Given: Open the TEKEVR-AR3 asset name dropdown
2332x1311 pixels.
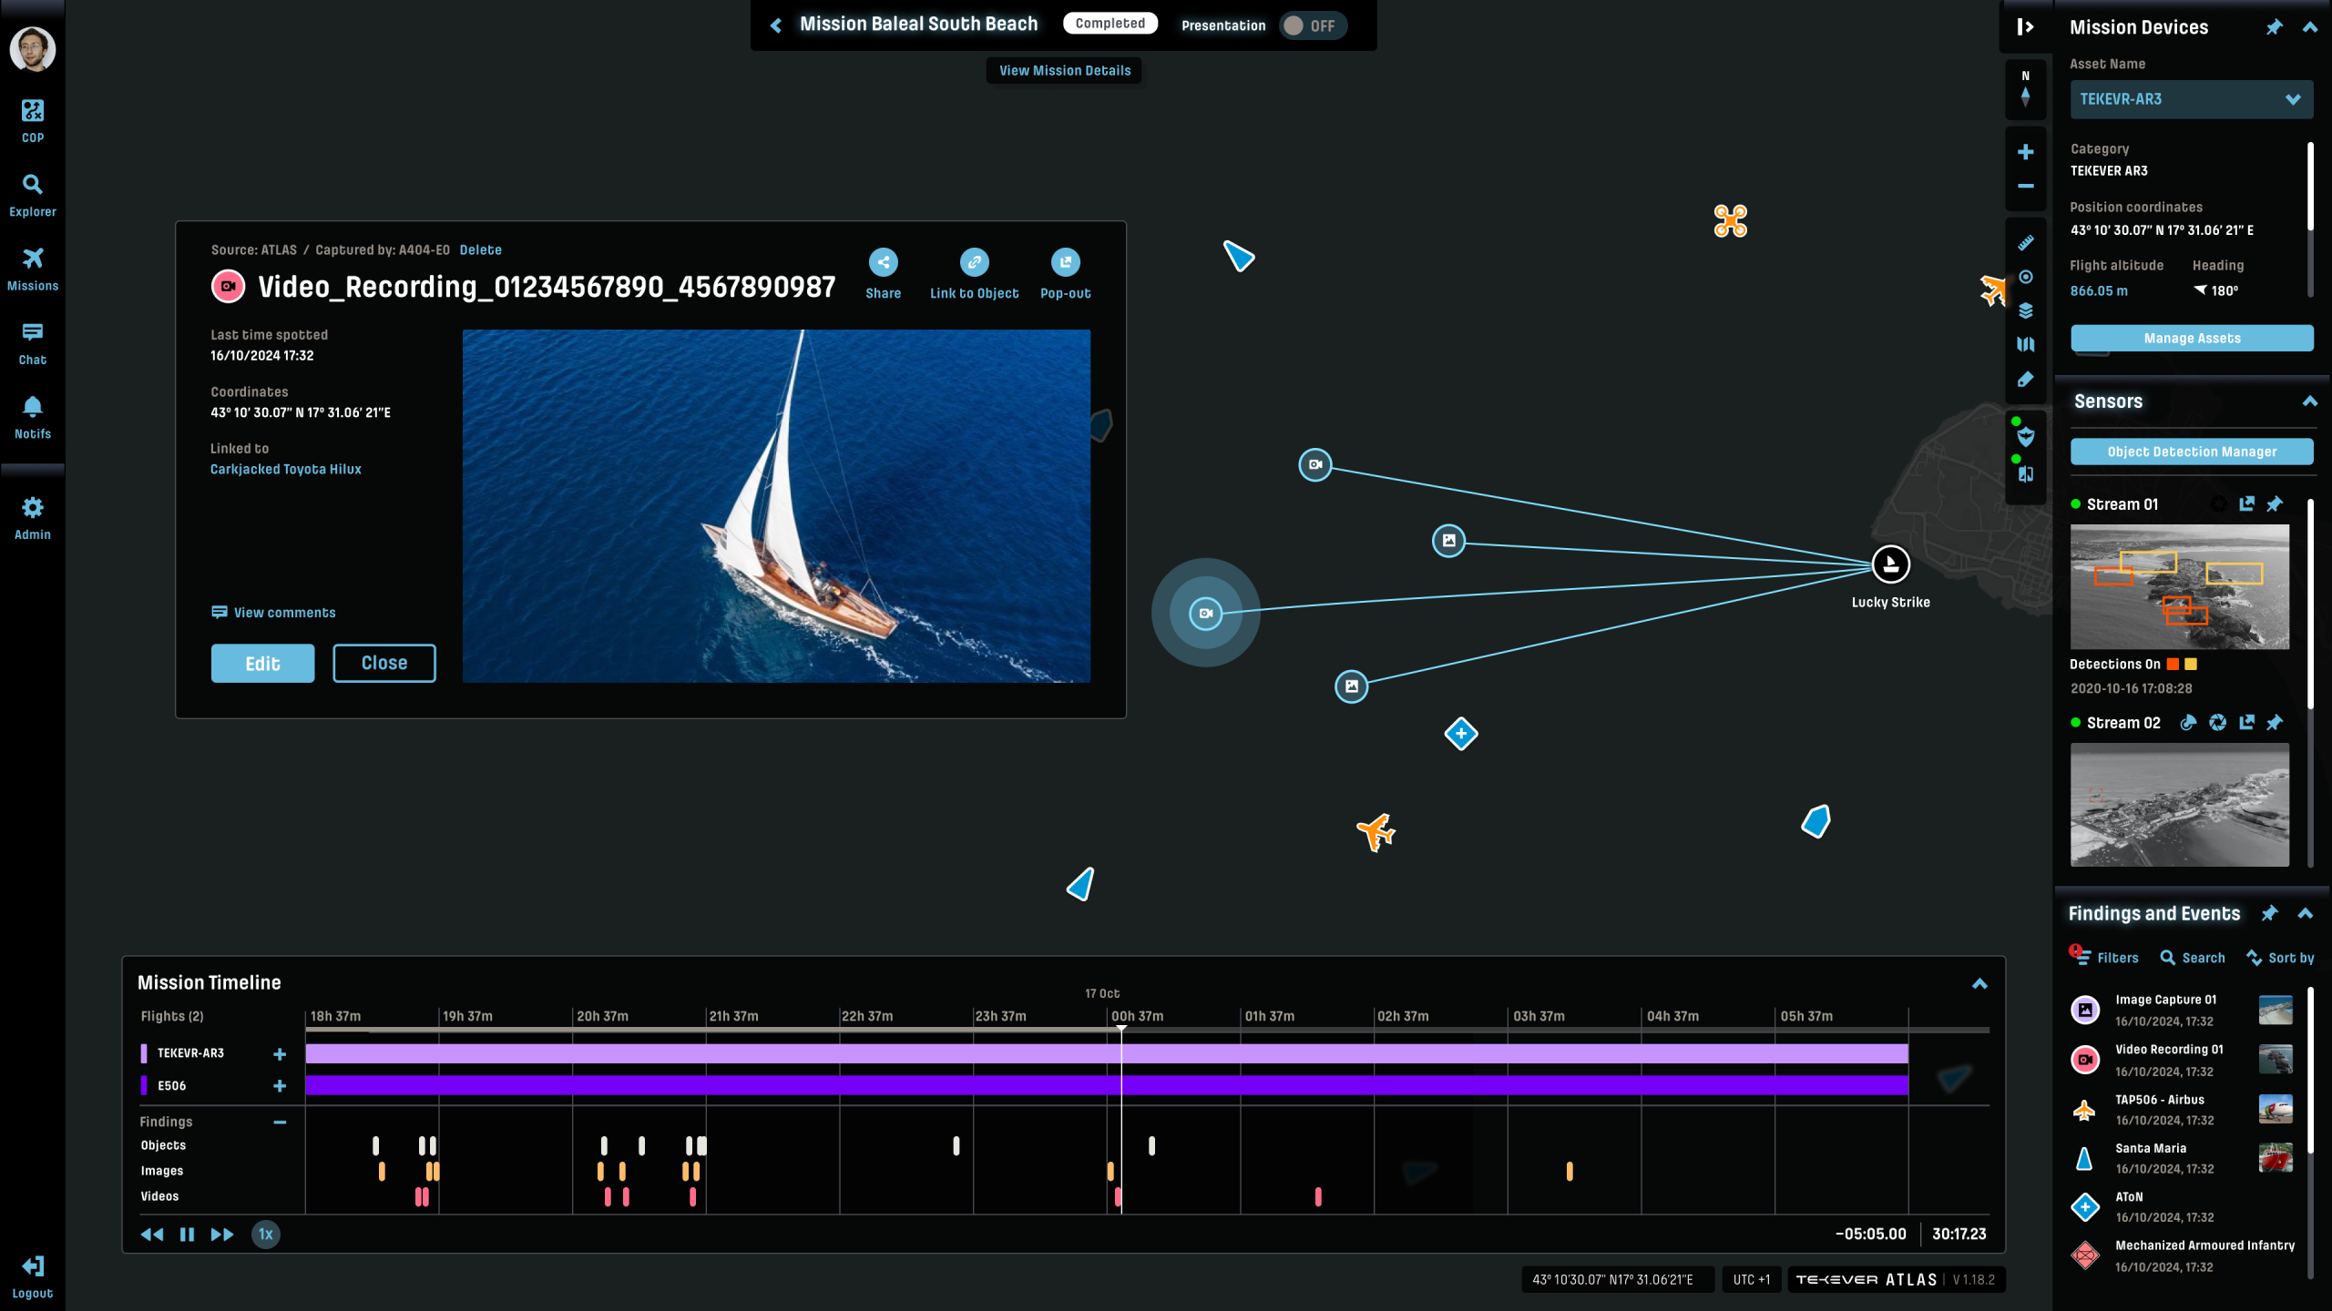Looking at the screenshot, I should (x=2191, y=99).
